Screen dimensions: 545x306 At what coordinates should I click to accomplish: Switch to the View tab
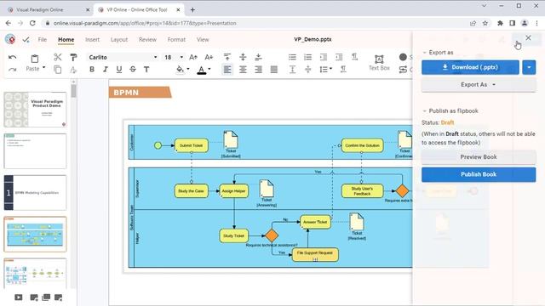pos(203,40)
